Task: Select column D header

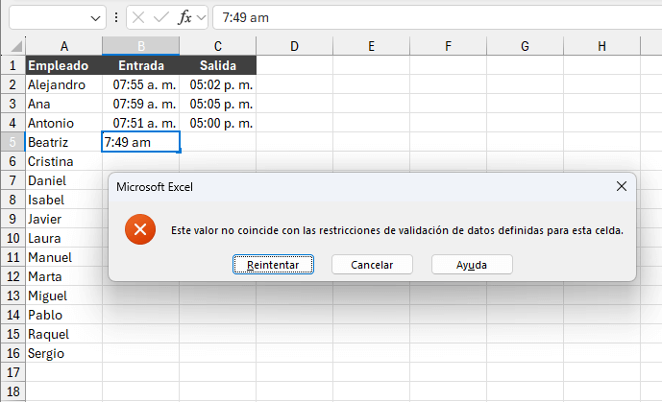Action: [x=294, y=46]
